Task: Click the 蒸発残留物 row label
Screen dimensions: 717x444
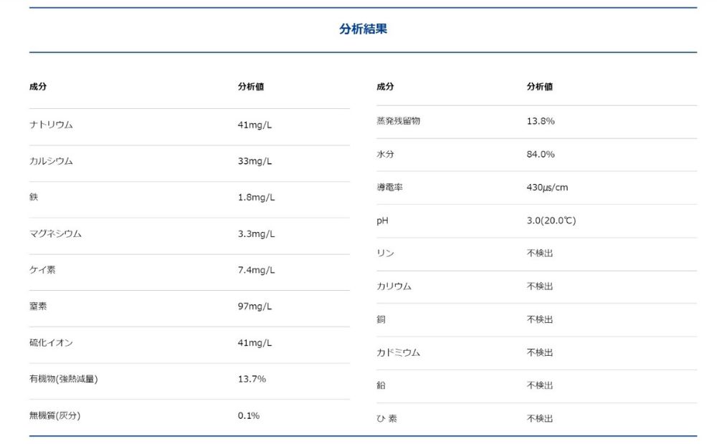Action: 398,121
